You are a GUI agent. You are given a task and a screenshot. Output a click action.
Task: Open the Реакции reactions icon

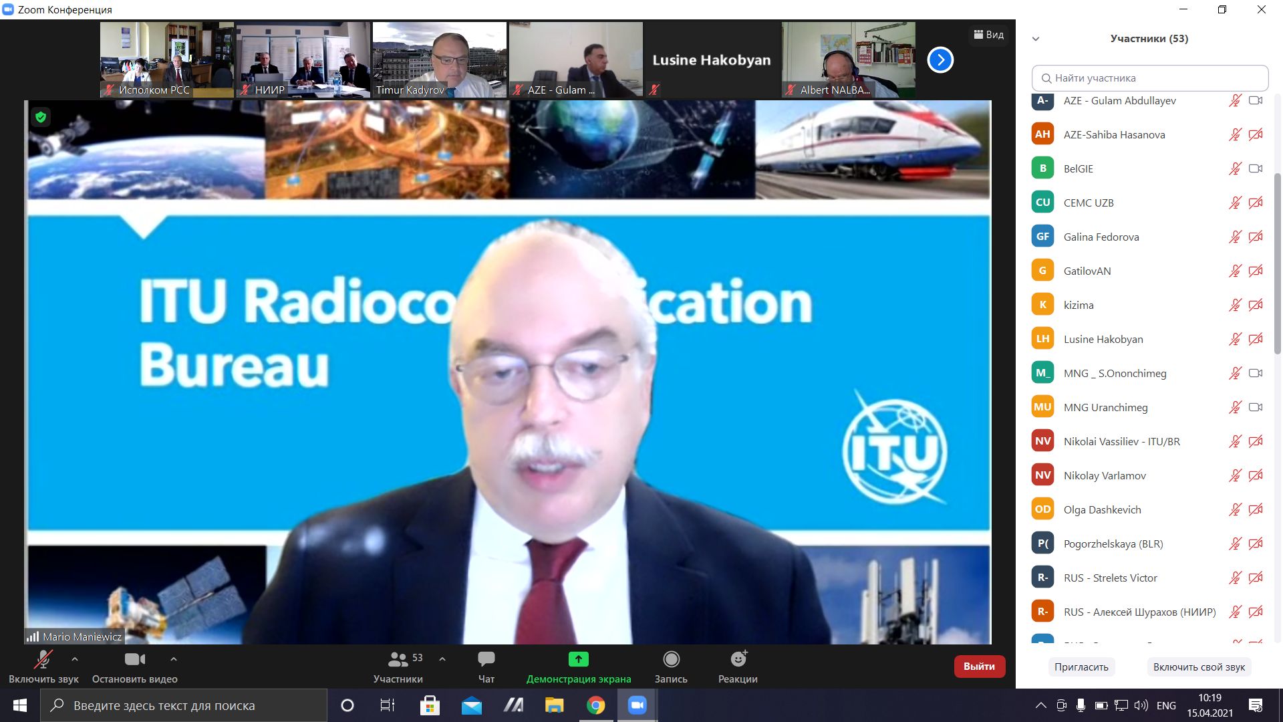738,659
